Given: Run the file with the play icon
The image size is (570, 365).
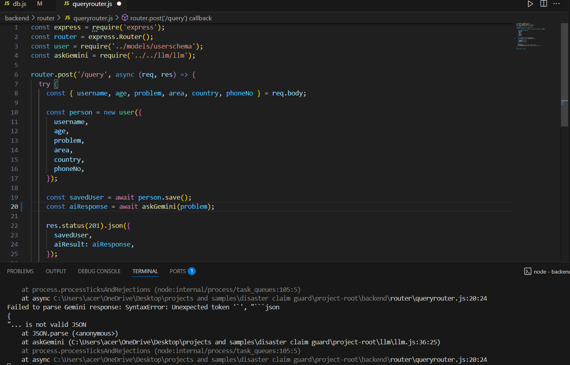Looking at the screenshot, I should 530,4.
